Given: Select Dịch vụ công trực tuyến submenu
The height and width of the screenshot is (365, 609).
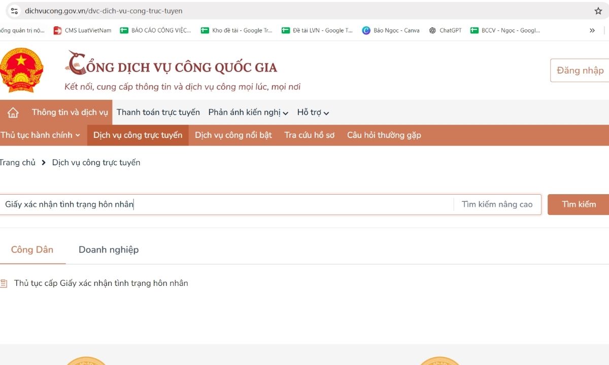Looking at the screenshot, I should (x=138, y=135).
